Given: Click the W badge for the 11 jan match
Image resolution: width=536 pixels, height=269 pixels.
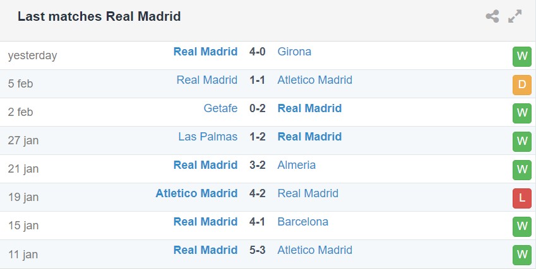Looking at the screenshot, I should coord(521,255).
